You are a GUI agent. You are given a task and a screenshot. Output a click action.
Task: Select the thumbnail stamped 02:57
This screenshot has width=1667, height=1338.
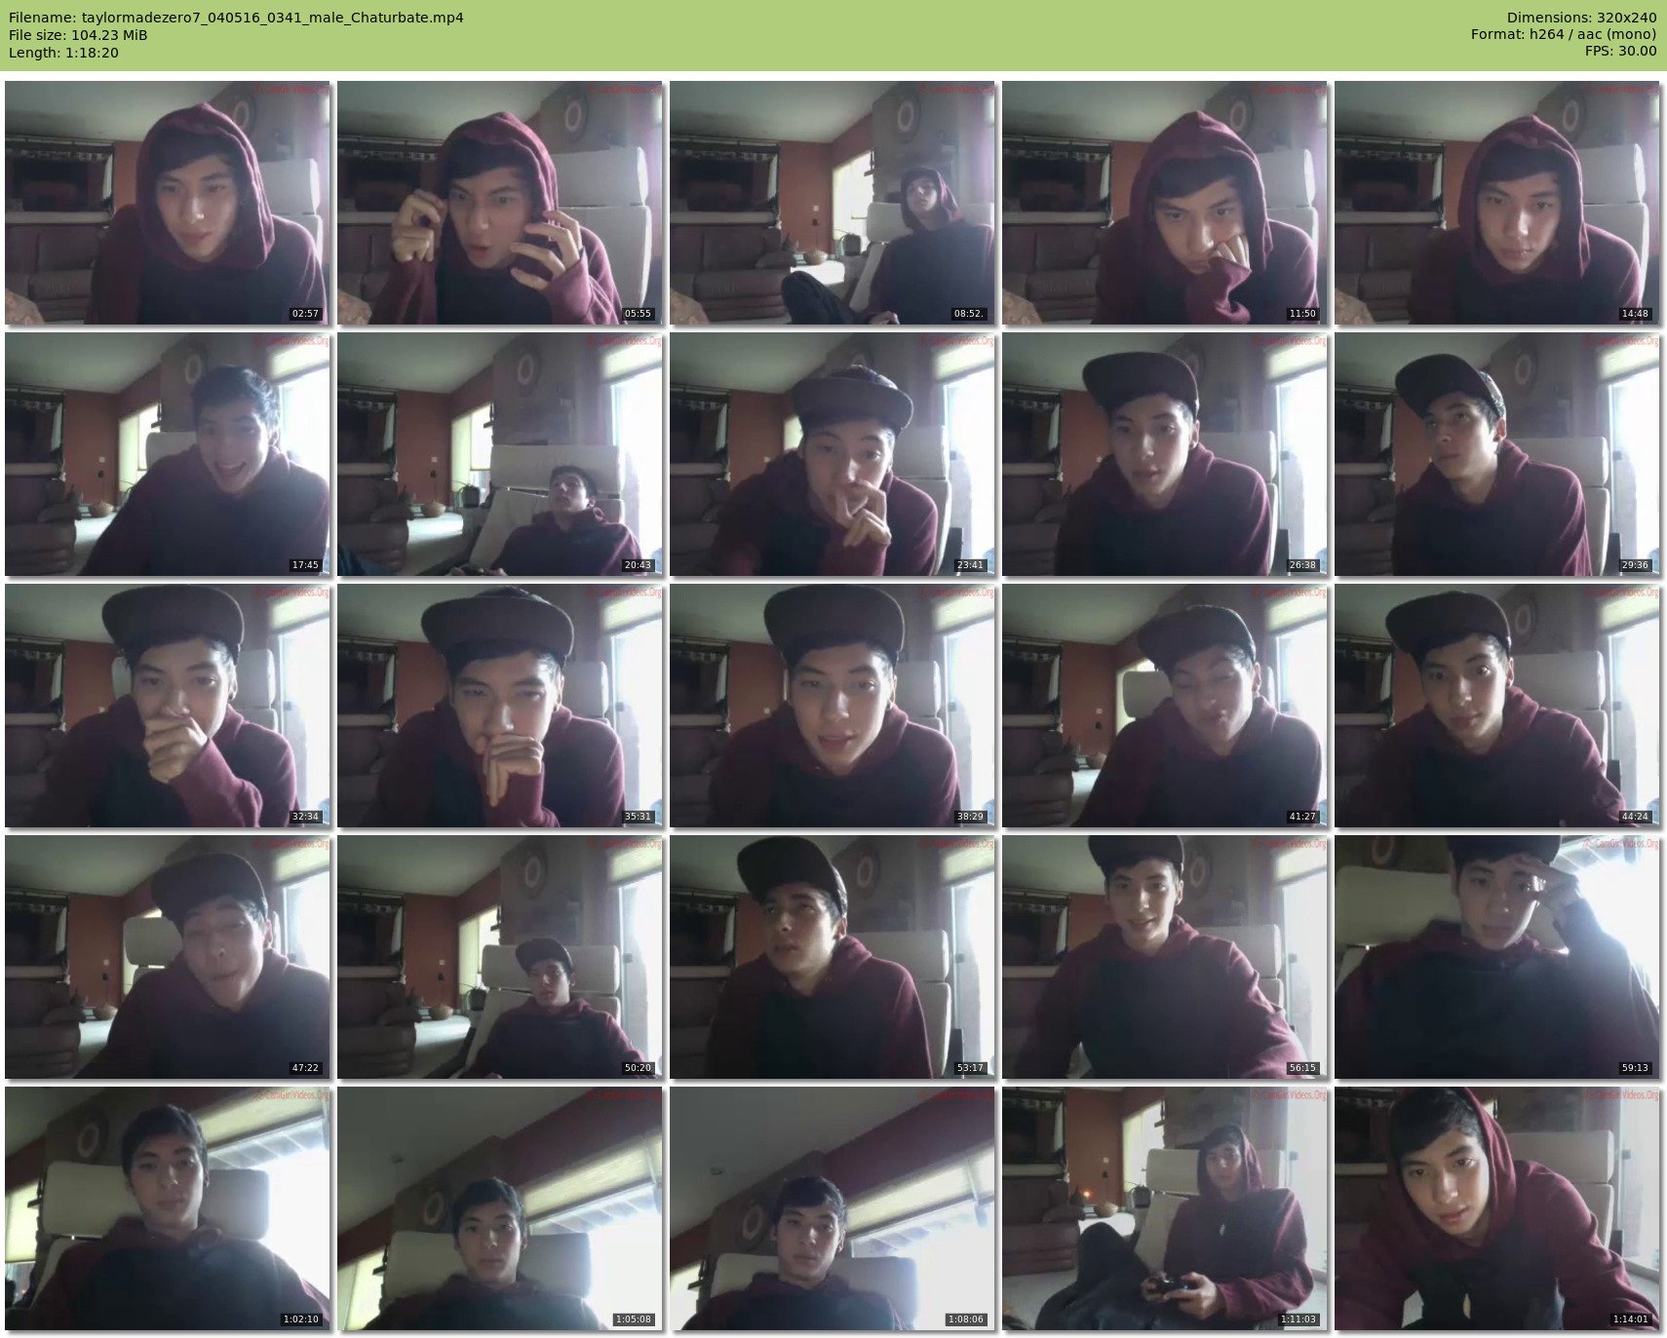pyautogui.click(x=168, y=203)
